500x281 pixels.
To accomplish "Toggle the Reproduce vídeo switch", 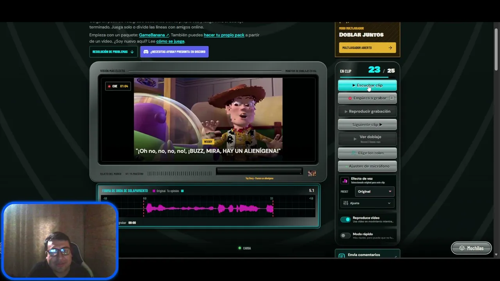I will click(345, 219).
